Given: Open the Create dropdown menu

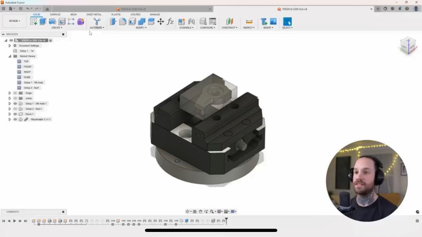Looking at the screenshot, I should [57, 28].
